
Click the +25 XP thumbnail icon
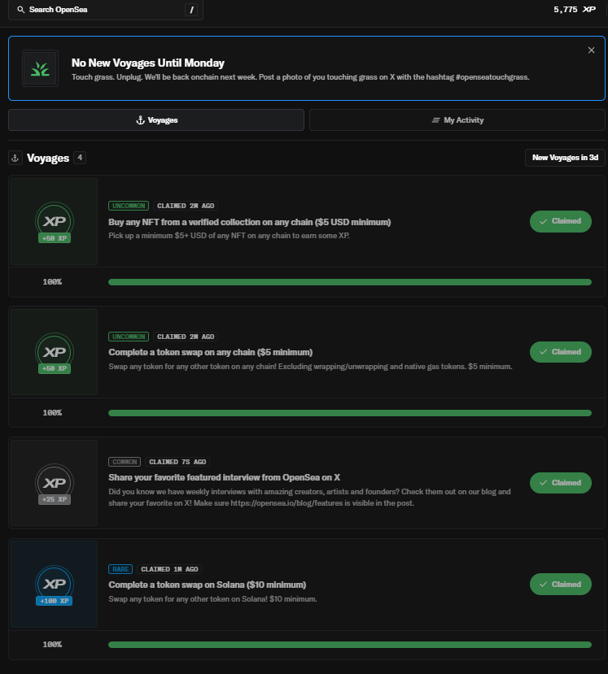55,483
